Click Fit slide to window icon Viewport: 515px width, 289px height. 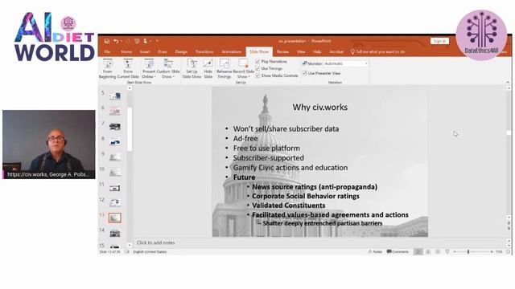click(x=508, y=251)
